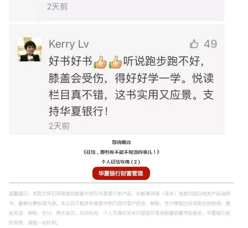Click the 敬请期待 heading

121,142
